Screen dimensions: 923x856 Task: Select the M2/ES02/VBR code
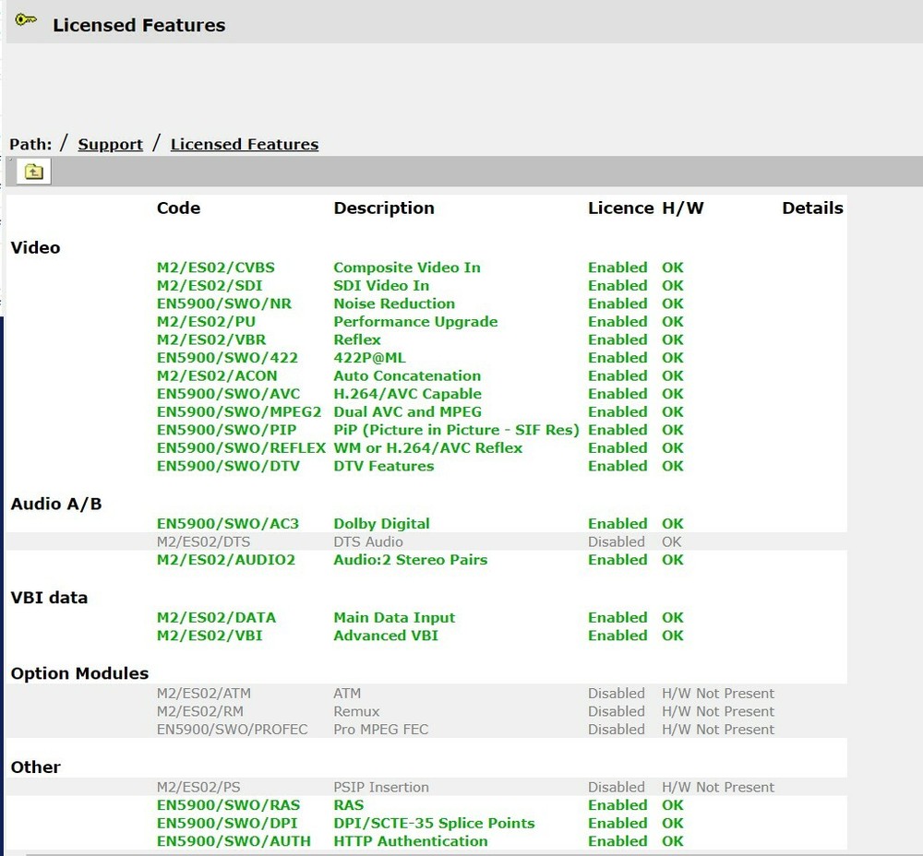211,340
